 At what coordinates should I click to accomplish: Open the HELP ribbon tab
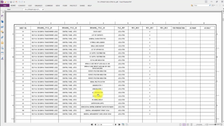point(90,6)
